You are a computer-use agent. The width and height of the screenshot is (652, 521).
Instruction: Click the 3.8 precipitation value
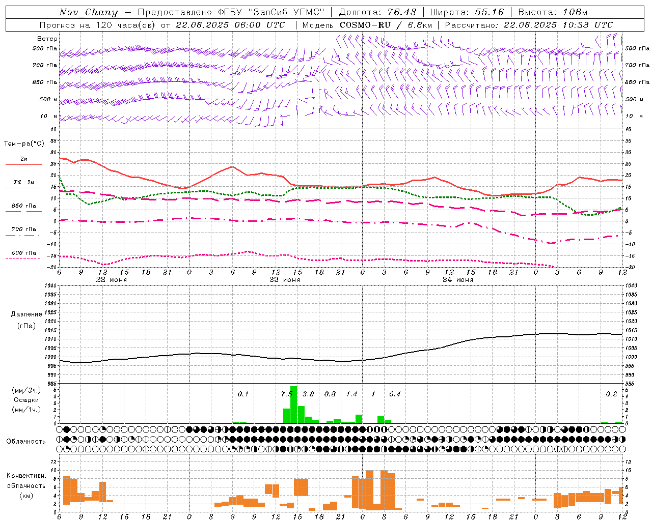coord(308,394)
